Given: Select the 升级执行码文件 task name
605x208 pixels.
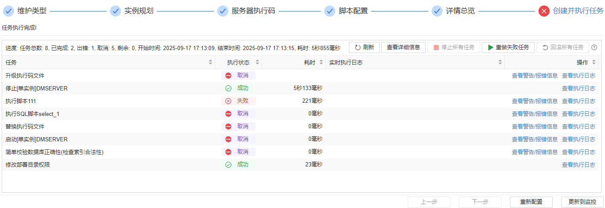Looking at the screenshot, I should (25, 76).
